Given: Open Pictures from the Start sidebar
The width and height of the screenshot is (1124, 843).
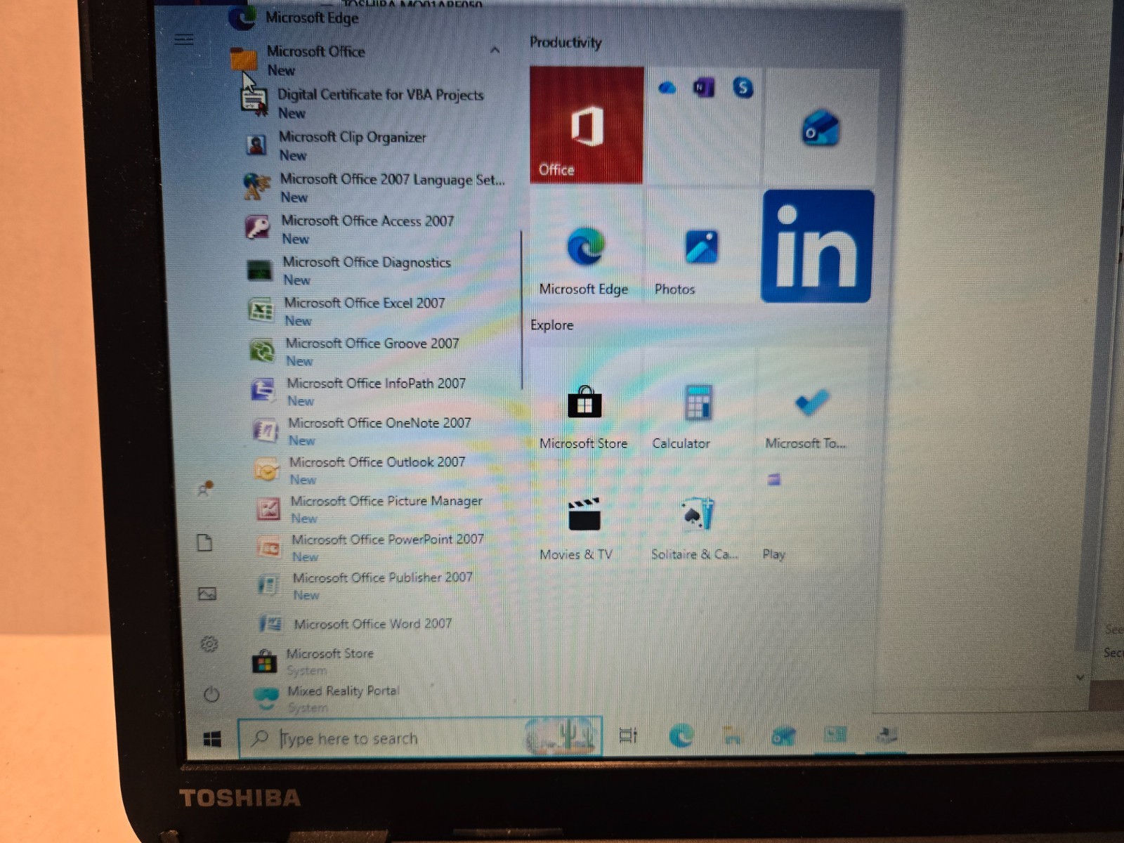Looking at the screenshot, I should coord(207,594).
